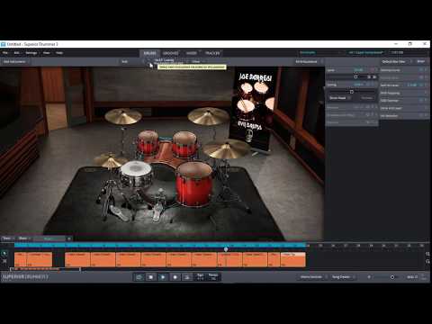The height and width of the screenshot is (324, 432).
Task: Click the record button in the transport
Action: (x=175, y=277)
